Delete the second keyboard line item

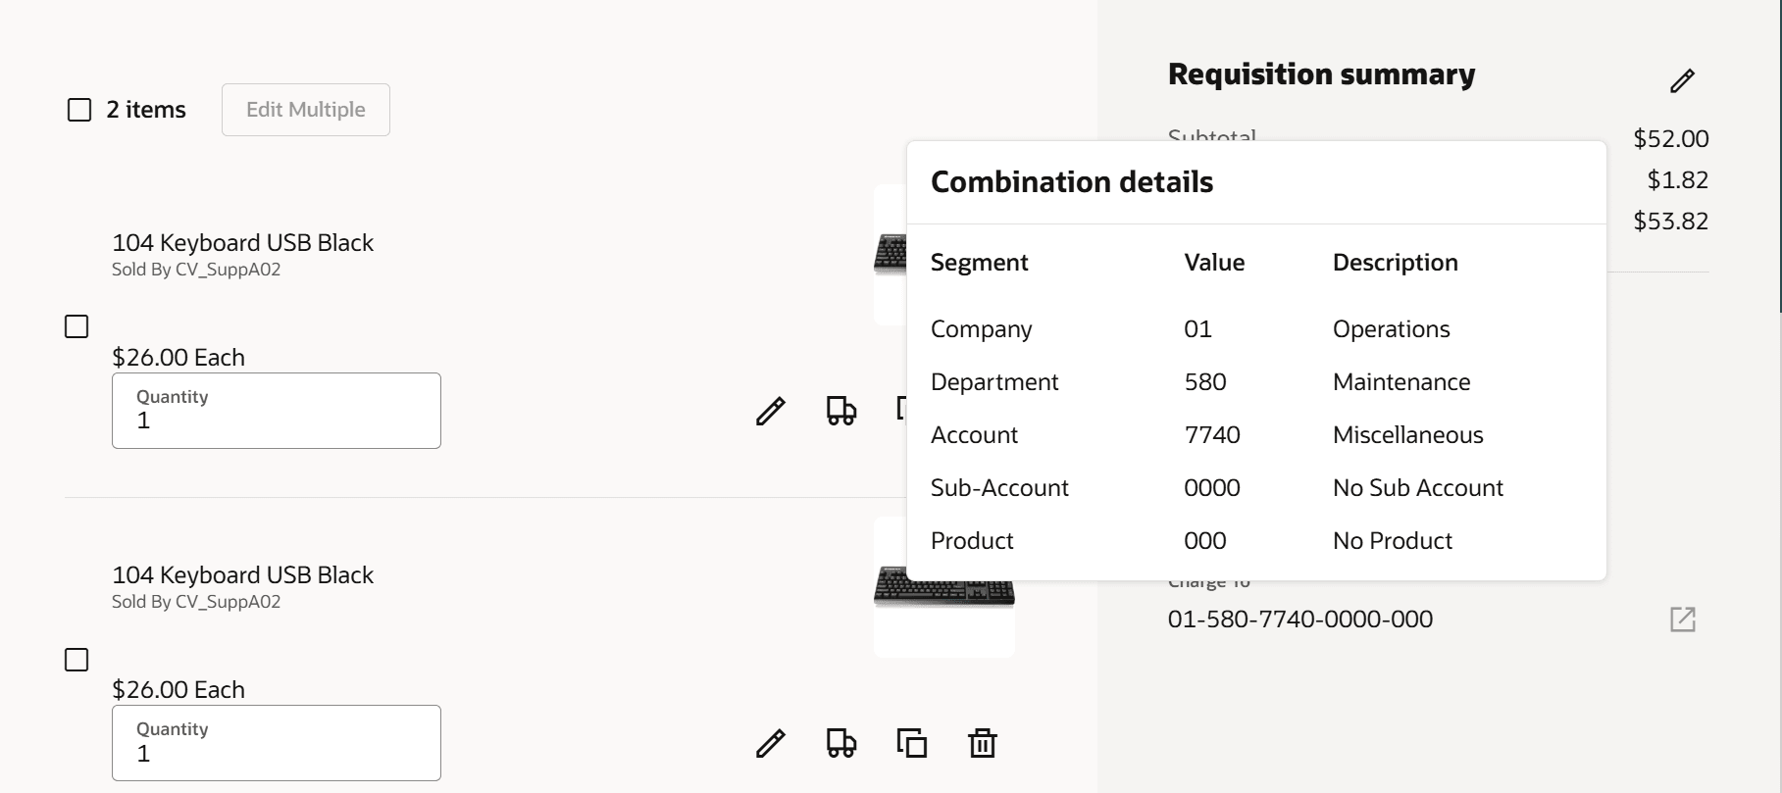click(x=983, y=744)
